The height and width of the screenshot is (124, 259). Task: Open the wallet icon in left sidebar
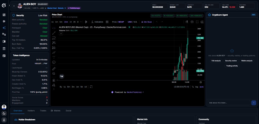pyautogui.click(x=4, y=42)
